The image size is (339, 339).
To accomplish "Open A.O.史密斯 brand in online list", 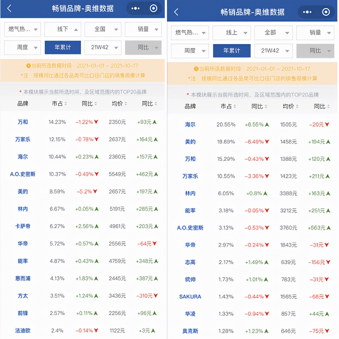I will click(x=190, y=228).
